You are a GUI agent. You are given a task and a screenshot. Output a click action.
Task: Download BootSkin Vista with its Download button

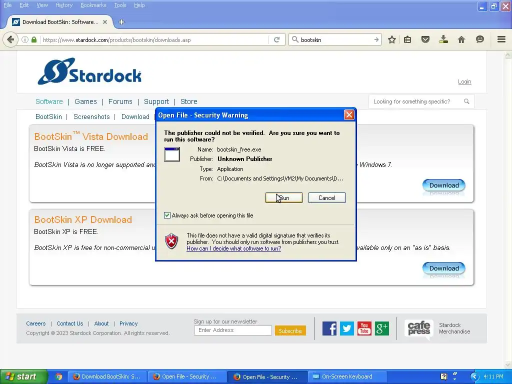click(x=444, y=185)
